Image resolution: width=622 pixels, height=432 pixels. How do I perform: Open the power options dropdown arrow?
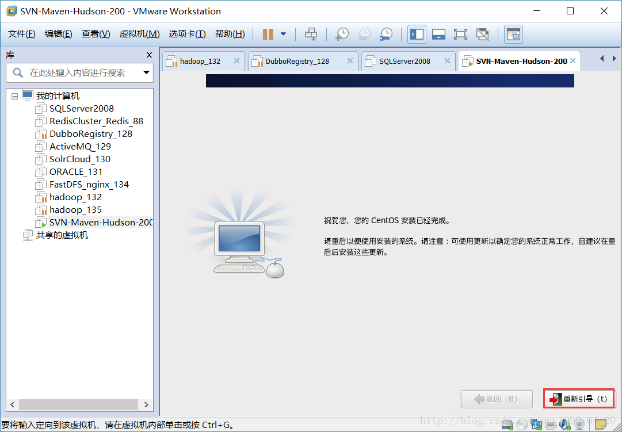[x=283, y=34]
